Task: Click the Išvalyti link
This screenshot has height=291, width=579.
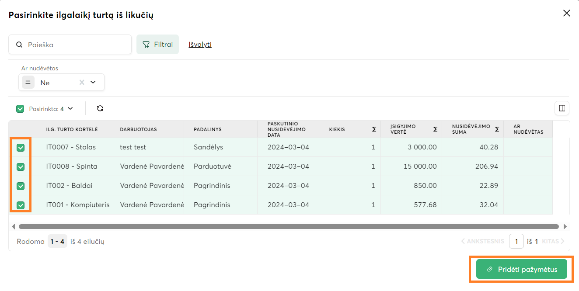Action: 200,45
